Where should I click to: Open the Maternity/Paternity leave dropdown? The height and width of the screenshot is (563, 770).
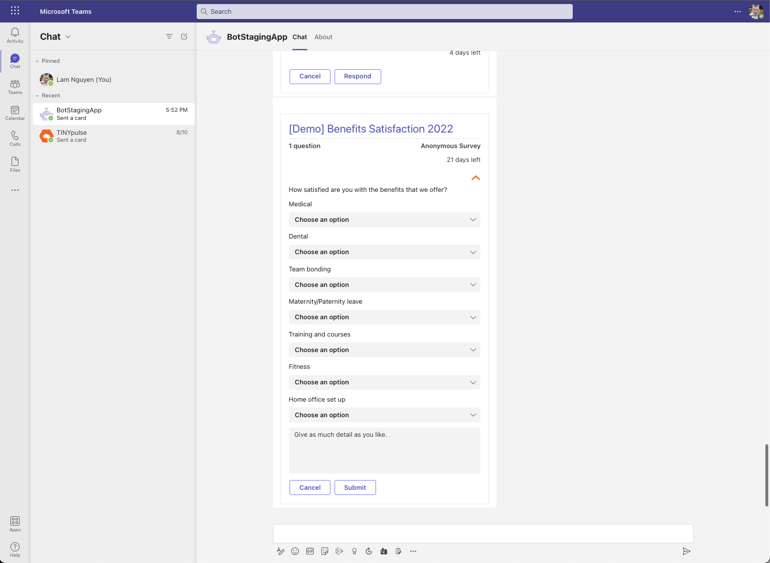(384, 317)
